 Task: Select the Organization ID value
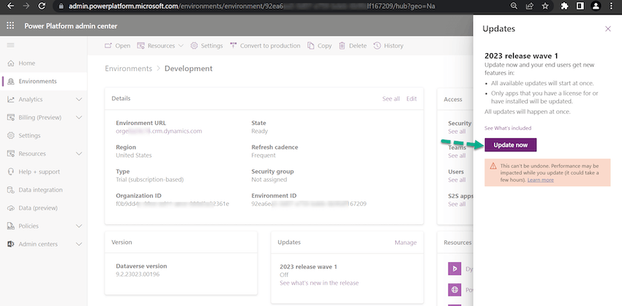click(173, 204)
